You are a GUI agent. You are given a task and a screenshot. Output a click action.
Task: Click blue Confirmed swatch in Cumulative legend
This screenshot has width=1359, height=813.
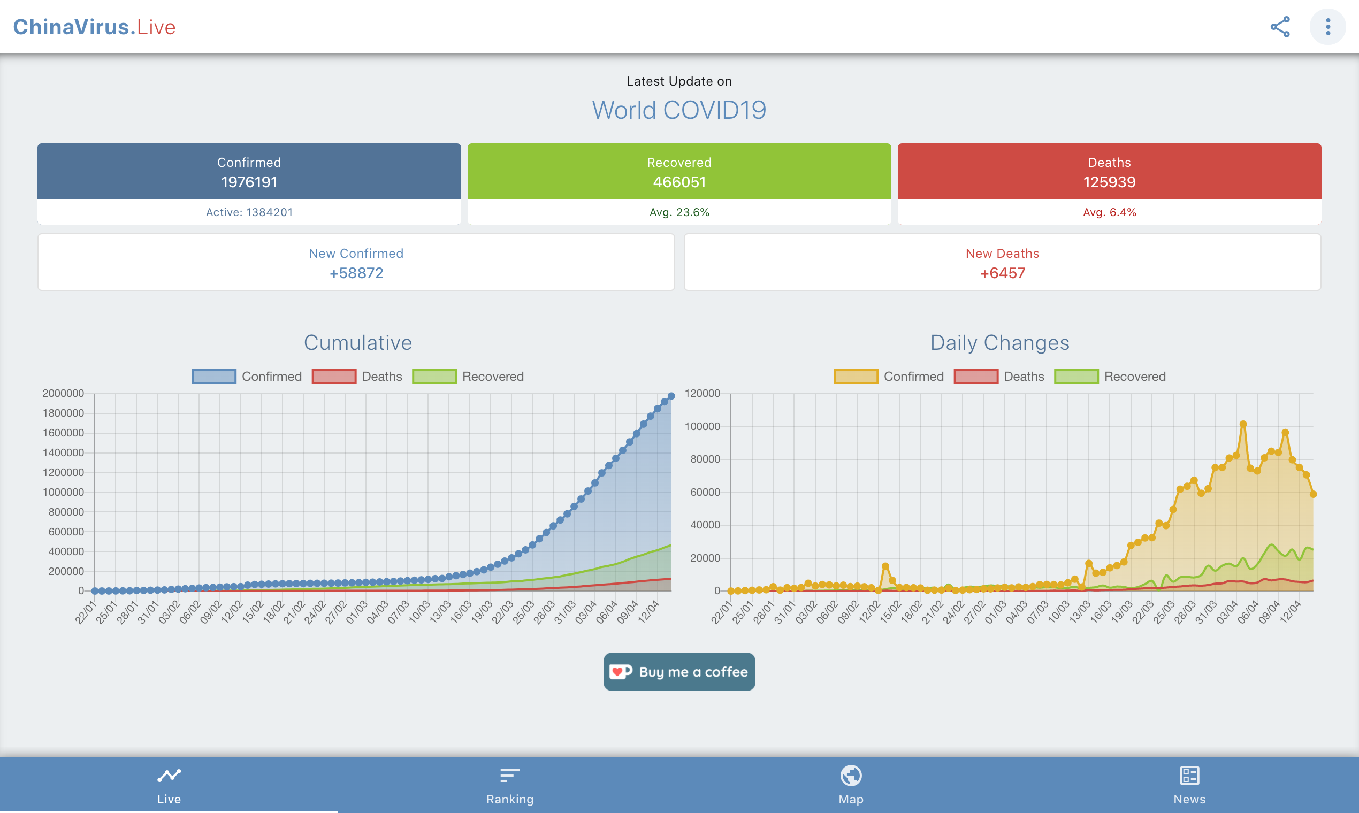[213, 377]
